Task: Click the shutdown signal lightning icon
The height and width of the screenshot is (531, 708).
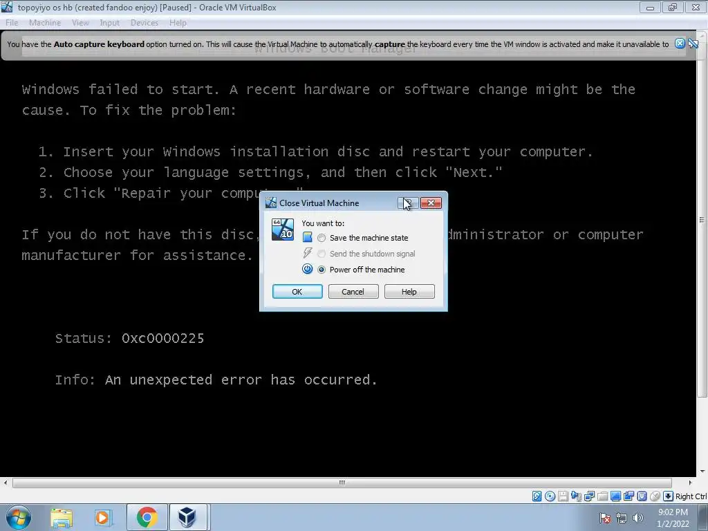Action: [307, 253]
